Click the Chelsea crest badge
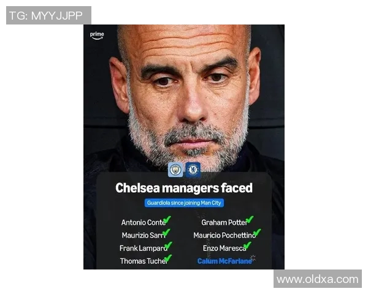The image size is (368, 294). click(193, 170)
